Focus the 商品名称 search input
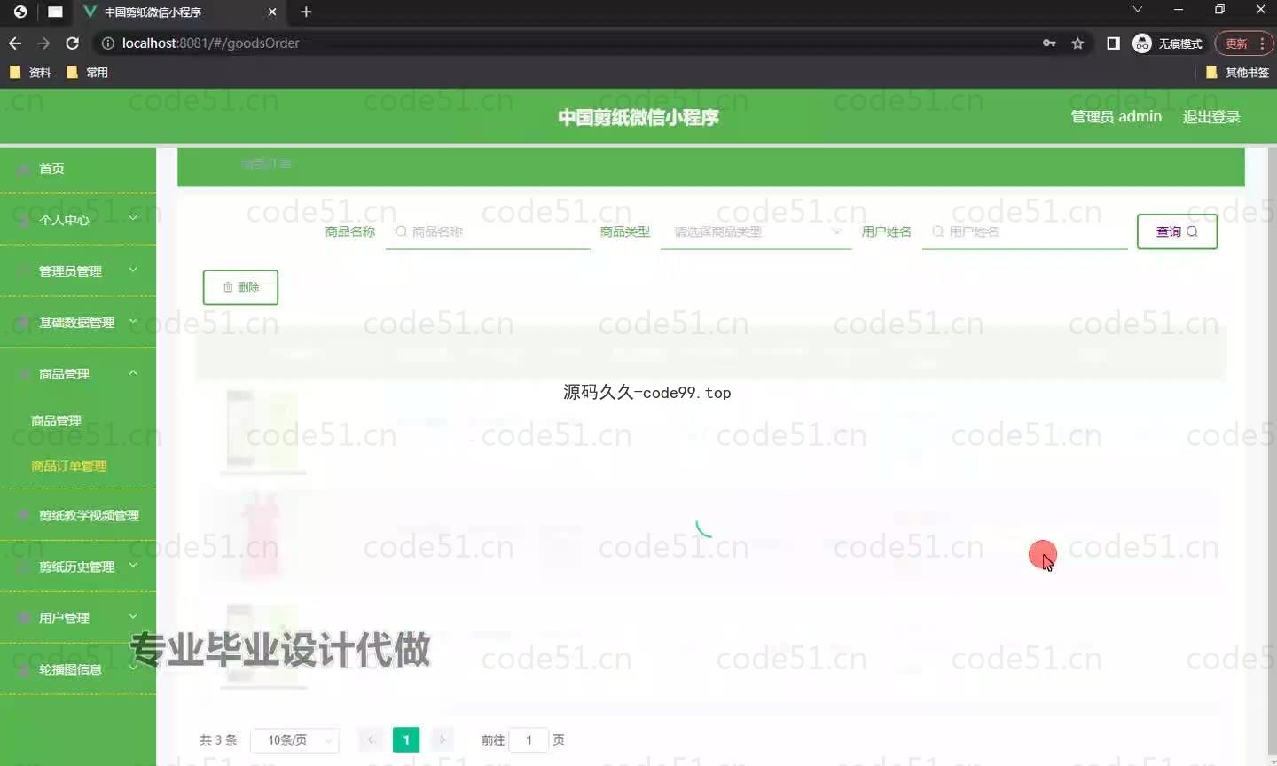1277x766 pixels. click(x=488, y=231)
